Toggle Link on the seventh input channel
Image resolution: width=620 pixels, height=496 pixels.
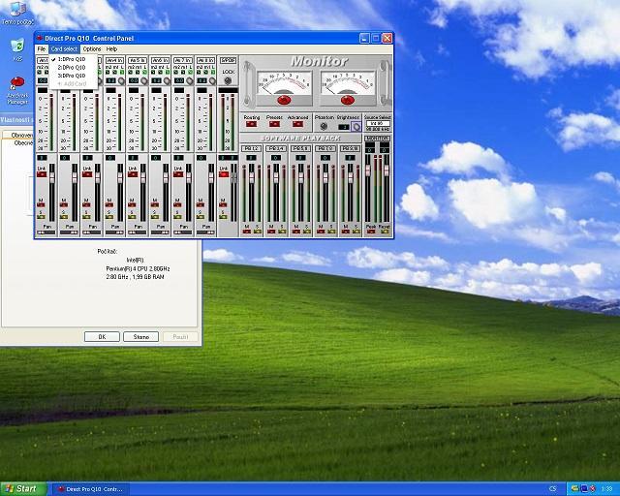[x=178, y=174]
